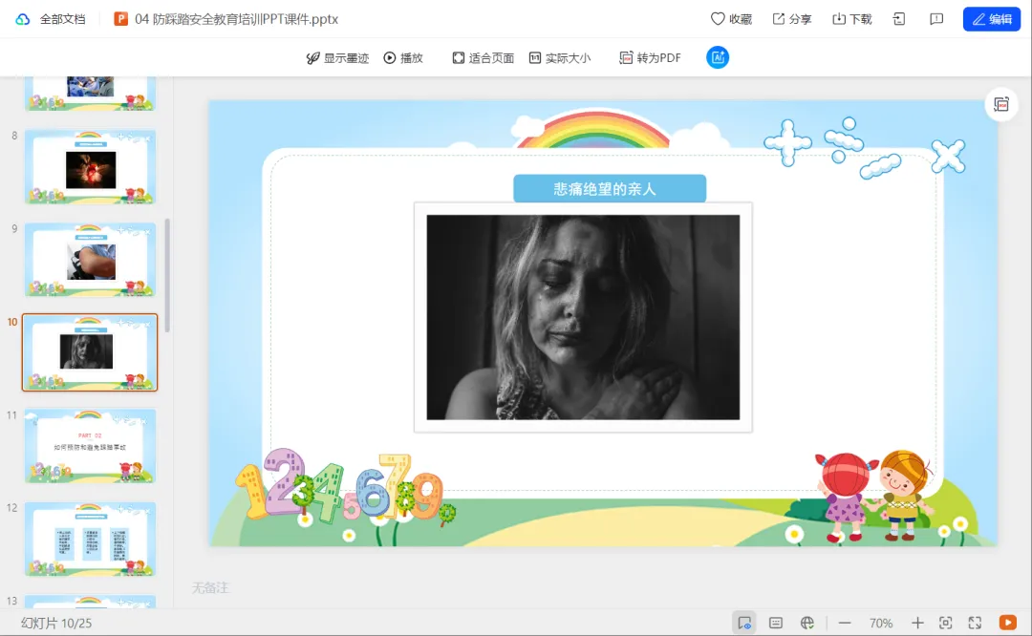Zoom in with plus button
The image size is (1032, 636).
tap(917, 623)
